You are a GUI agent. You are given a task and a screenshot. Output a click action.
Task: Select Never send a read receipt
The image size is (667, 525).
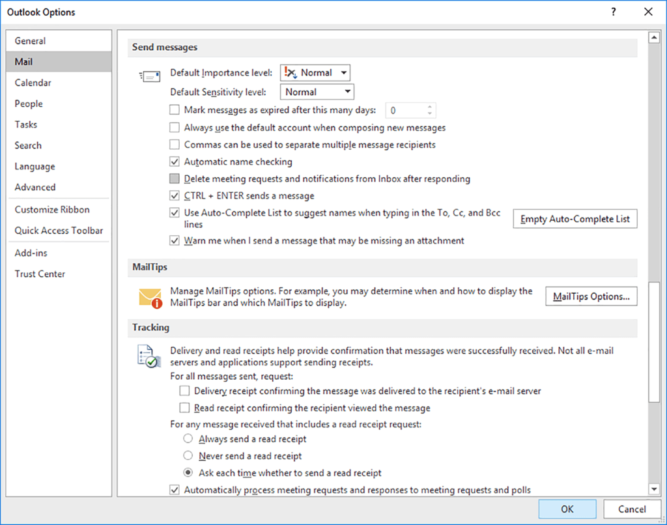pos(188,455)
